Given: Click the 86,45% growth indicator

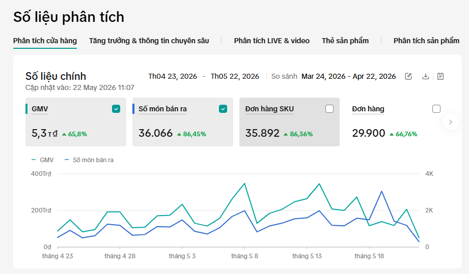Looking at the screenshot, I should pyautogui.click(x=192, y=134).
